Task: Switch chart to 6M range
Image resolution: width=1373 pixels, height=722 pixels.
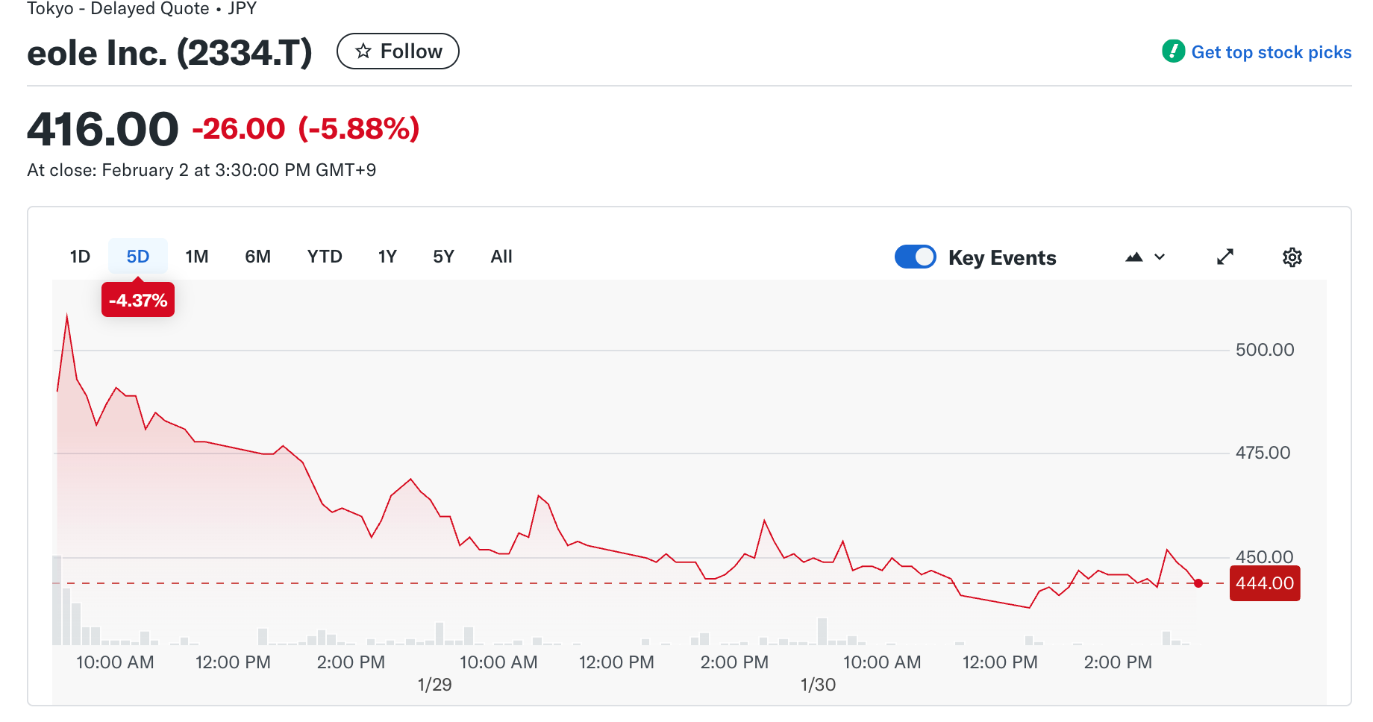Action: [x=257, y=257]
